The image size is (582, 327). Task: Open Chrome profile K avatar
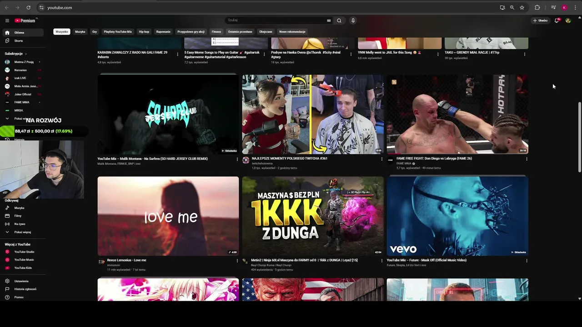click(564, 8)
